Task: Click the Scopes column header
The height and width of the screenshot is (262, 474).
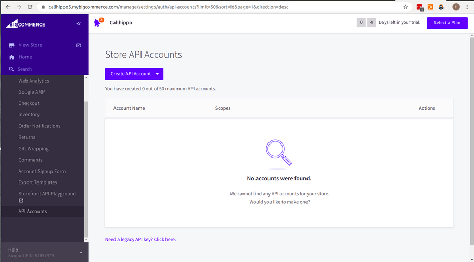Action: pos(223,108)
